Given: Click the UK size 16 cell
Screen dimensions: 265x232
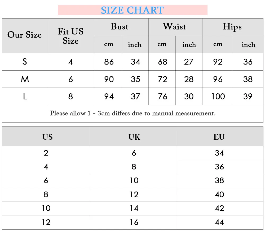Looking at the screenshot, I should [x=134, y=222].
